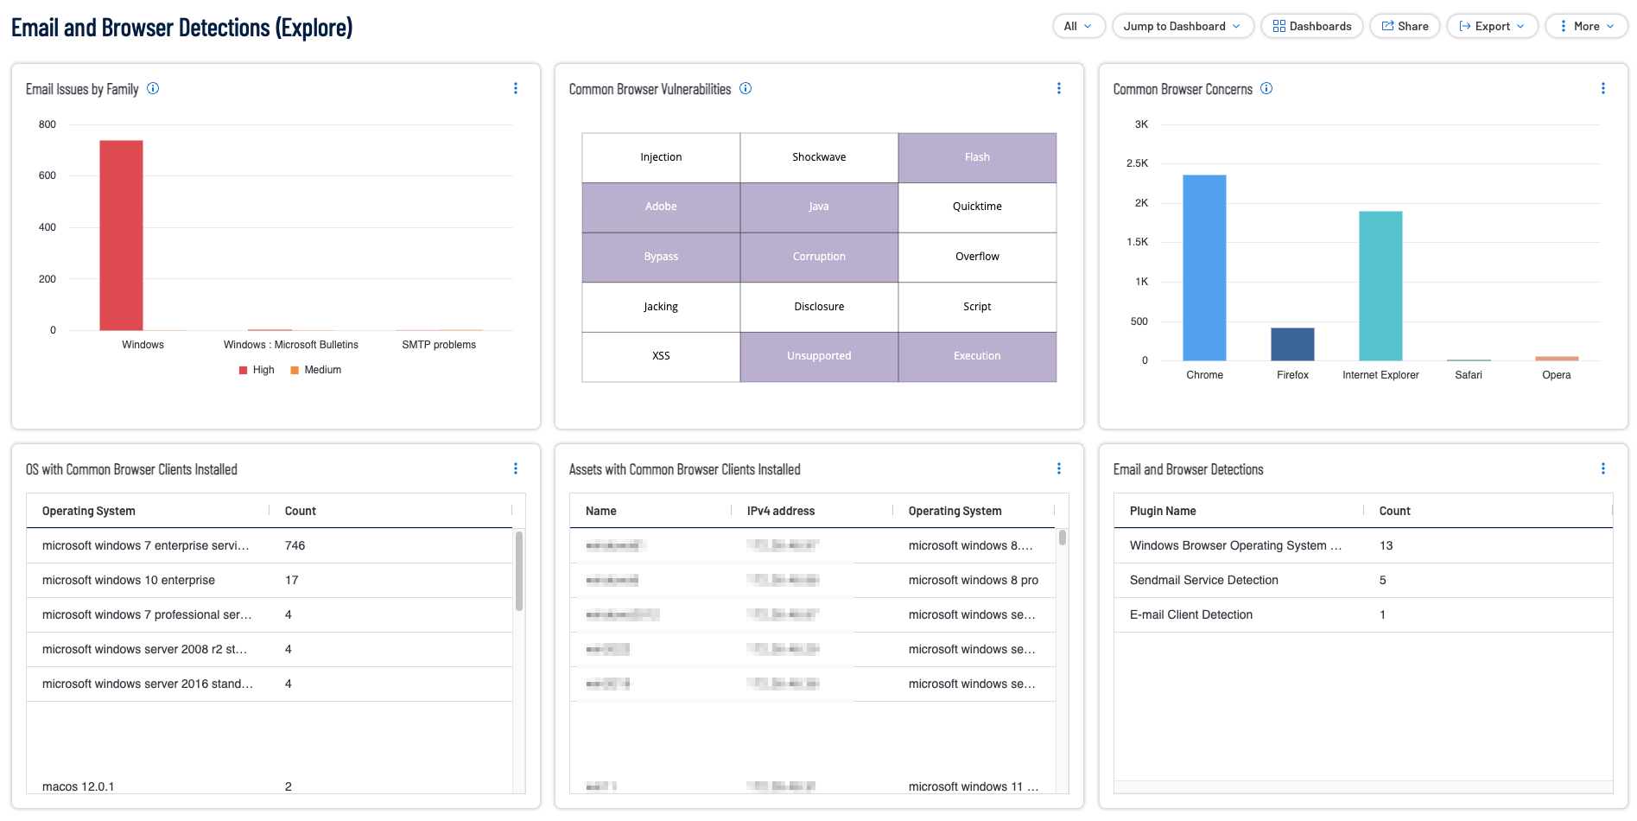The height and width of the screenshot is (821, 1637).
Task: Select microsoft windows 7 enterprise row
Action: (x=270, y=545)
